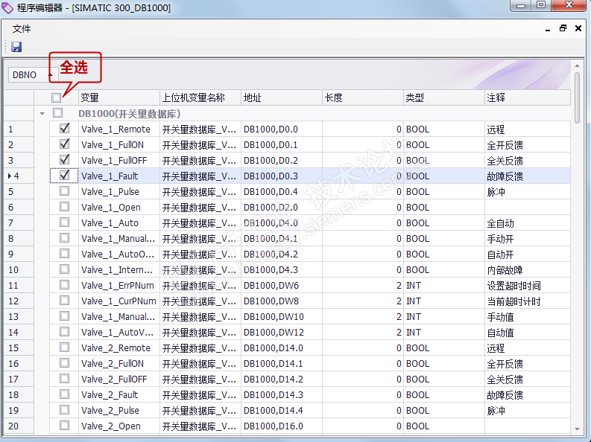Click the vertical scrollbar thumb
This screenshot has width=591, height=442.
coord(577,97)
